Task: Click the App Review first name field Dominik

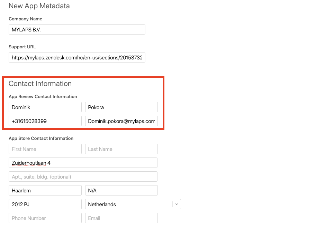Action: click(45, 107)
